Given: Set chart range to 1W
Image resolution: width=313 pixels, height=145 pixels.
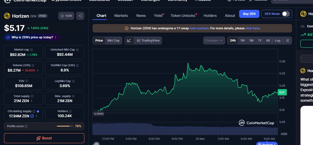Looking at the screenshot, I should tap(243, 41).
